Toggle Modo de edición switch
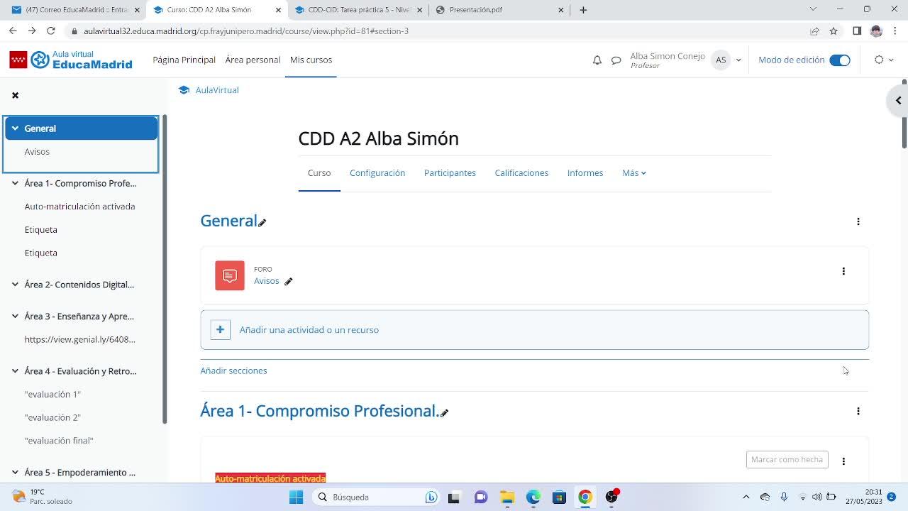 (840, 60)
